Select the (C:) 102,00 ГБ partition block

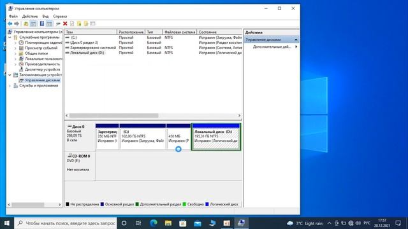(143, 137)
